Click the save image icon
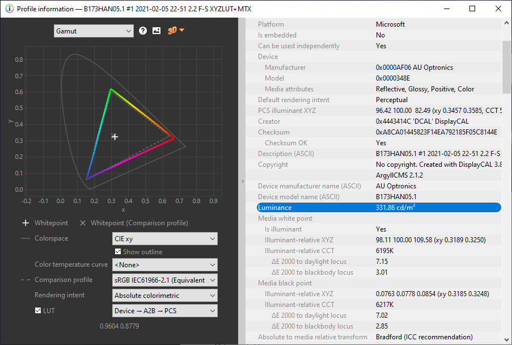This screenshot has height=345, width=512. coord(156,31)
